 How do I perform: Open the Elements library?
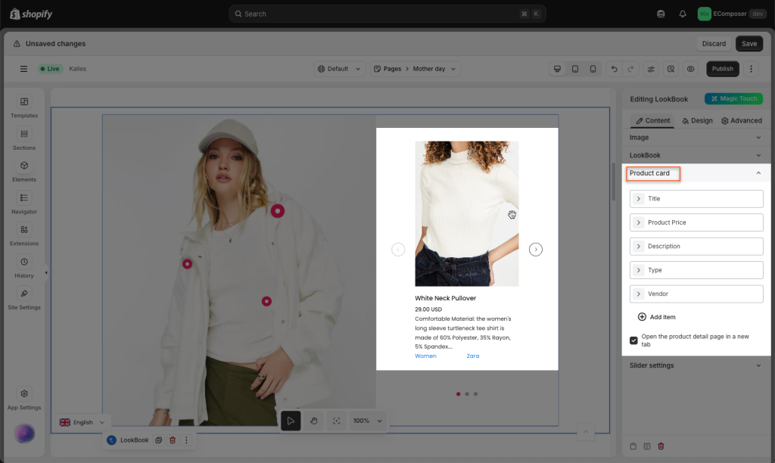(x=24, y=170)
